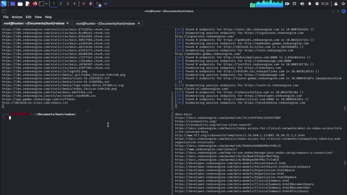Open the power manager tray icon
347x195 pixels.
[317, 4]
